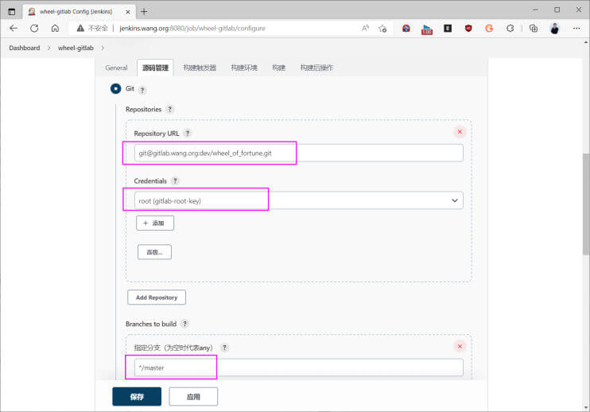Viewport: 590px width, 412px height.
Task: Click the browser back arrow
Action: click(x=14, y=28)
